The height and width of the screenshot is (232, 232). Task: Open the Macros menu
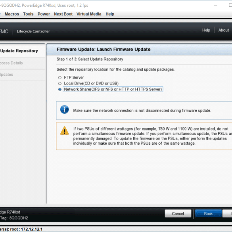[12, 14]
